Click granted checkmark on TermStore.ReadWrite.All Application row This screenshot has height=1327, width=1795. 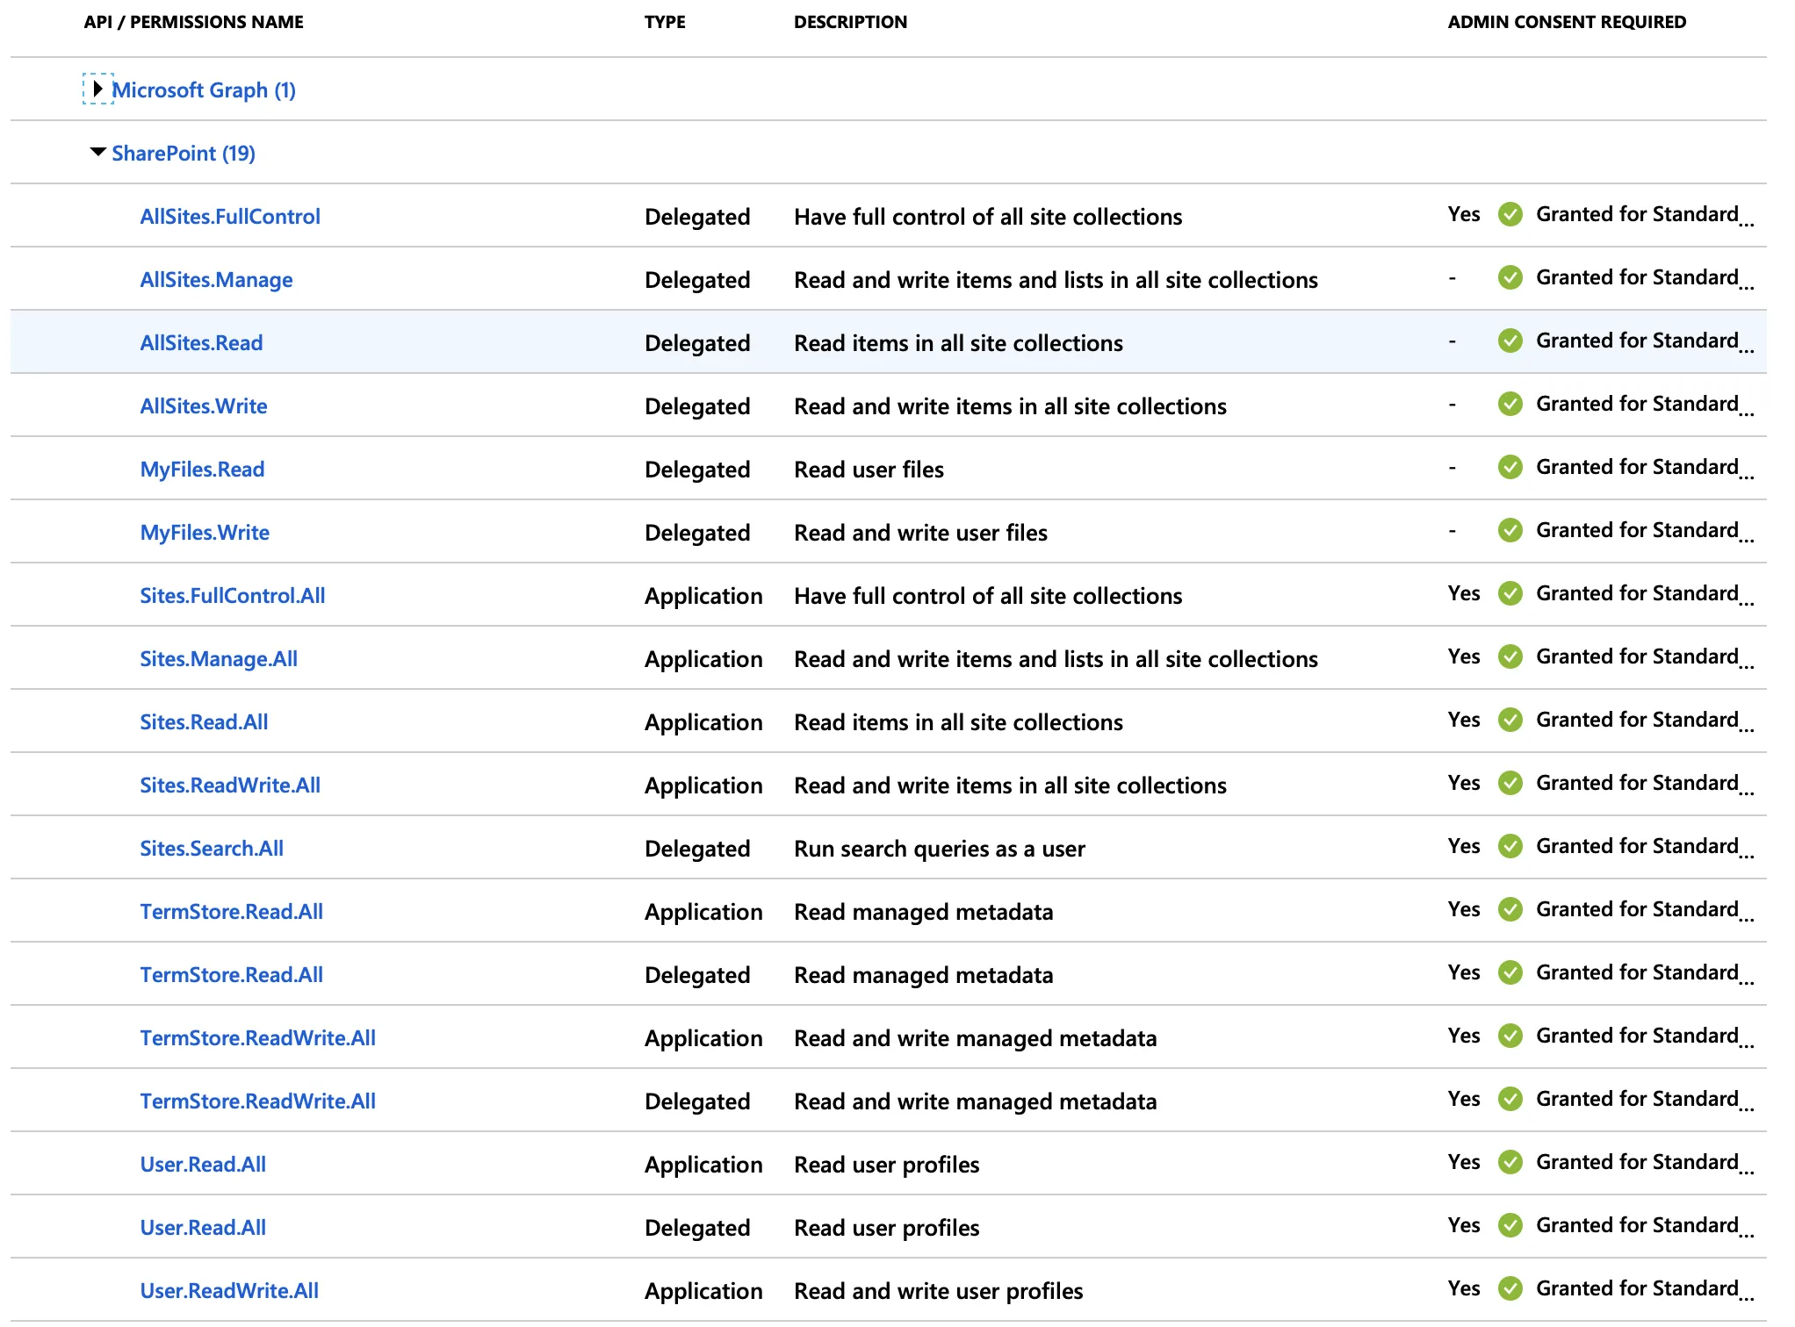[x=1510, y=1036]
